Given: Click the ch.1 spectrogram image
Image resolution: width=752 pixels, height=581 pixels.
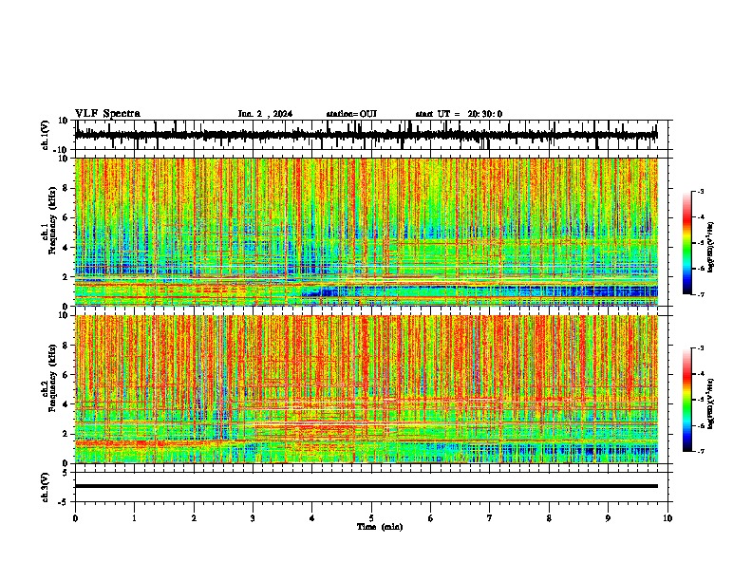Looking at the screenshot, I should point(367,232).
